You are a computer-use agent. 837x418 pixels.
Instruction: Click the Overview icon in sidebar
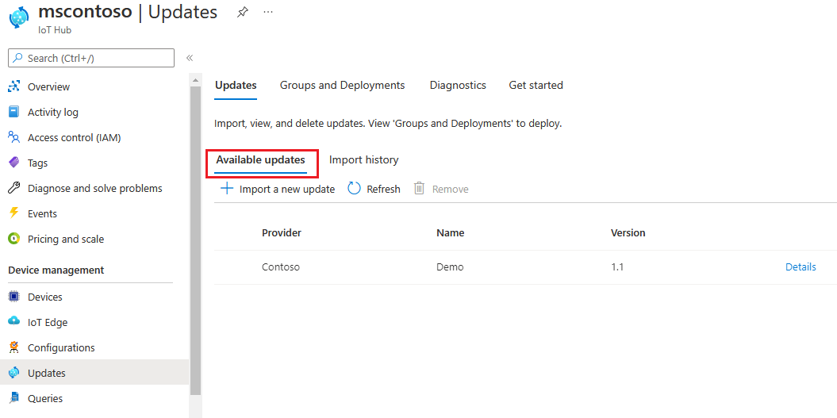click(13, 86)
